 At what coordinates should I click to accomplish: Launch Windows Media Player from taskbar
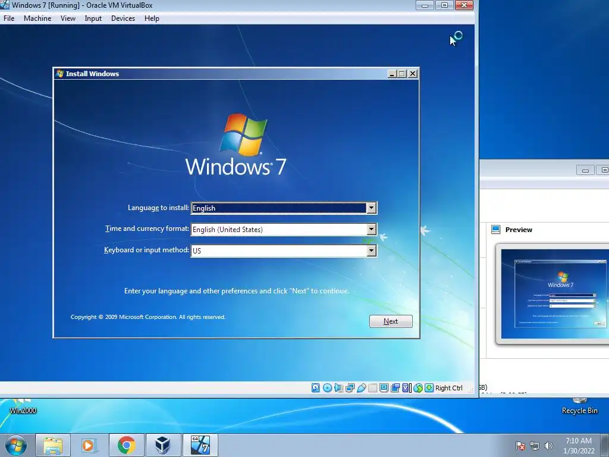[89, 445]
